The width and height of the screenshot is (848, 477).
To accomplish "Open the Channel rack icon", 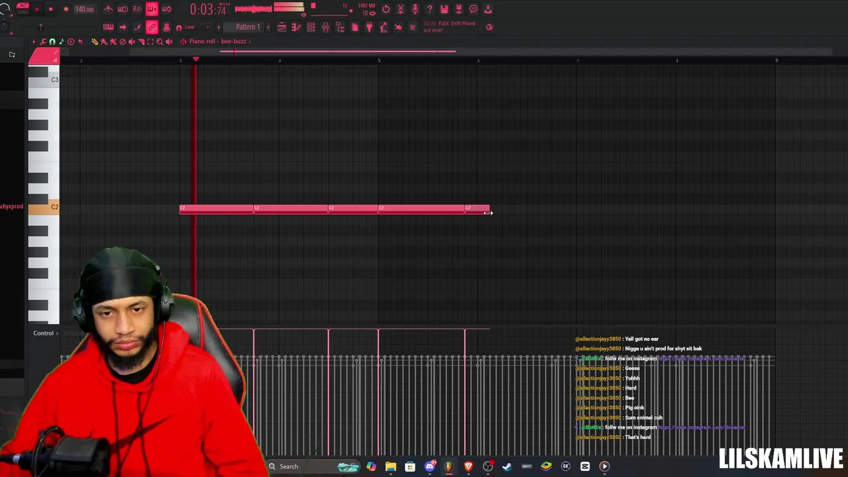I will click(311, 27).
